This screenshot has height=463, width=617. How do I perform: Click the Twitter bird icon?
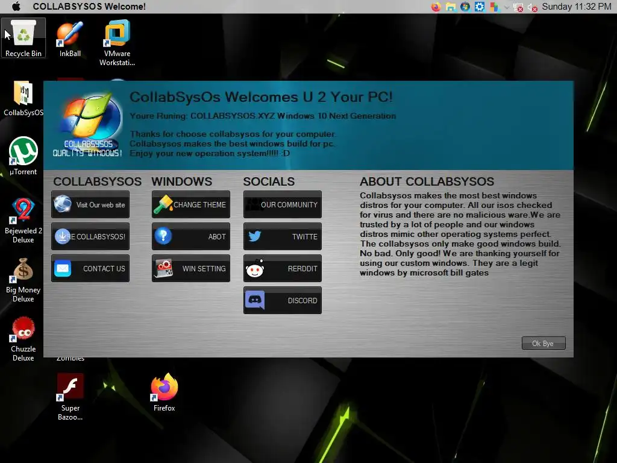[x=255, y=236]
